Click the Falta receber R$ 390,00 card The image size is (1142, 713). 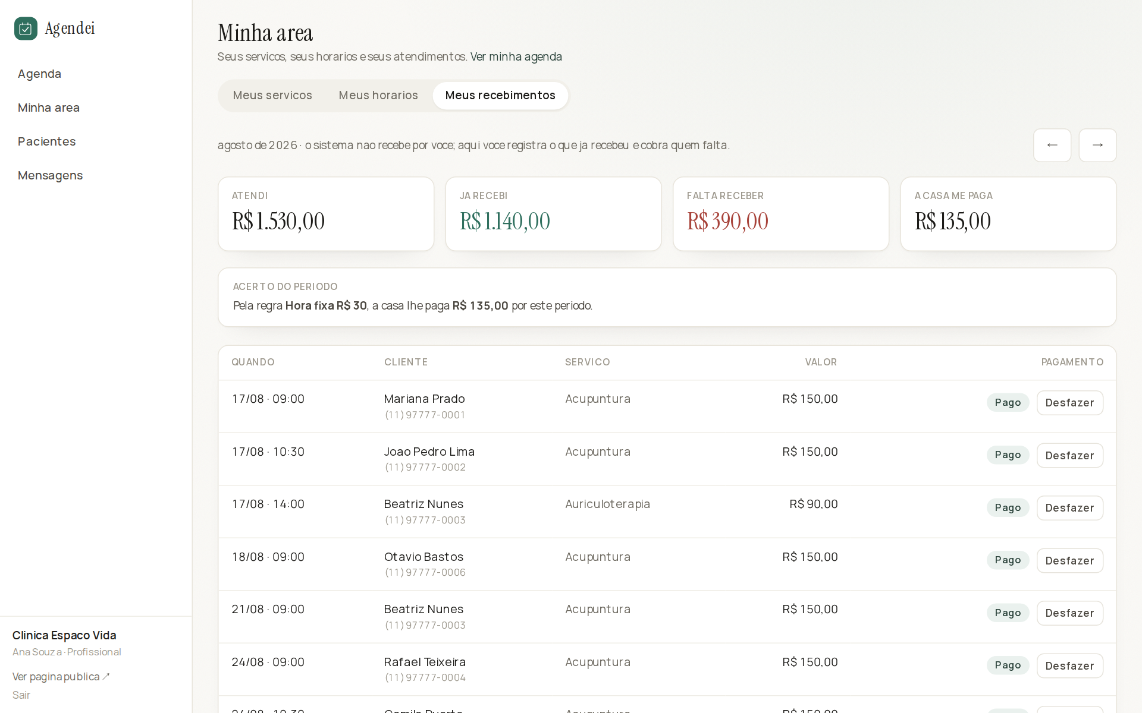tap(781, 214)
